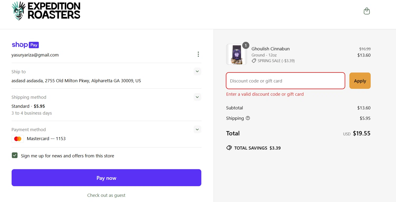396x202 pixels.
Task: Click the SPRING SALE (-$3.39) discount text
Action: tap(276, 61)
